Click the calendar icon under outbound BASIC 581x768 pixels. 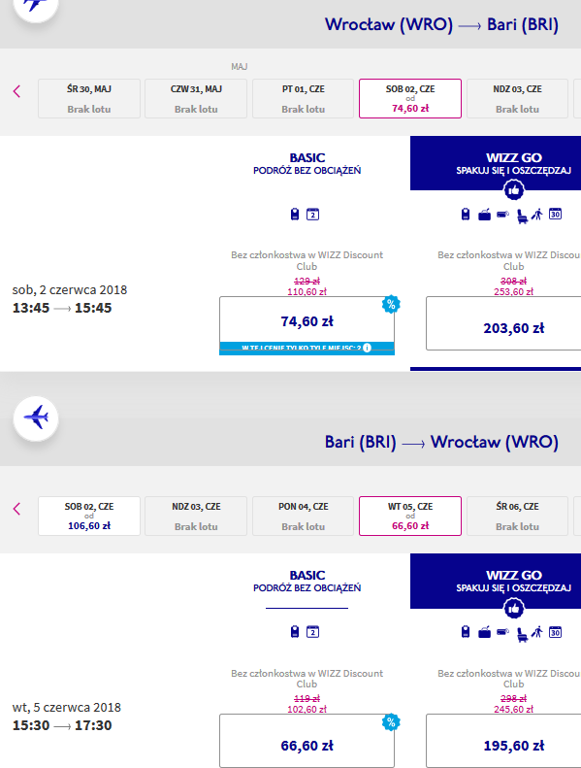[x=312, y=215]
